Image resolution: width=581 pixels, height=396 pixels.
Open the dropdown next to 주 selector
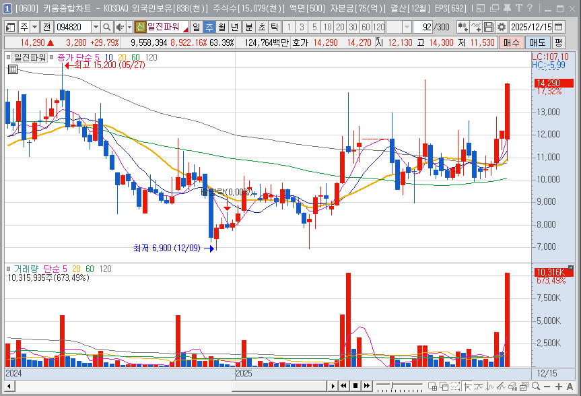click(x=34, y=27)
